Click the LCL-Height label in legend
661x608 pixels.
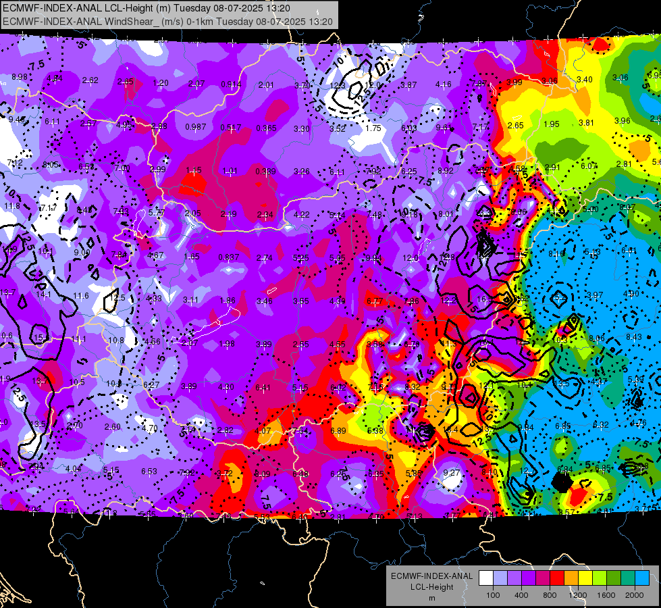[431, 587]
